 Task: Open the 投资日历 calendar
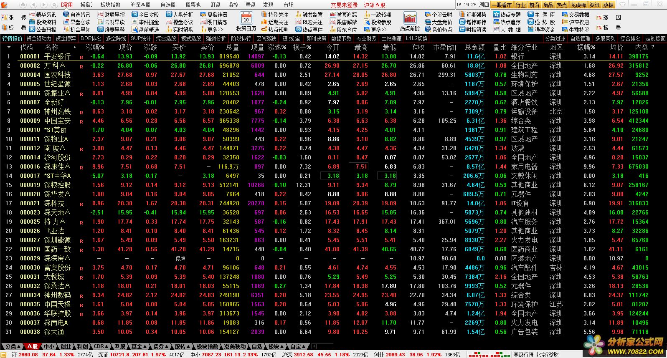coord(246,22)
